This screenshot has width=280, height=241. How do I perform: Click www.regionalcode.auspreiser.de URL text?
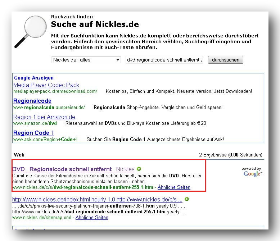pyautogui.click(x=49, y=107)
